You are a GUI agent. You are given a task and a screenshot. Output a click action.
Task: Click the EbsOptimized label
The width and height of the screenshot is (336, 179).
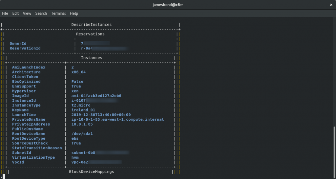click(26, 81)
